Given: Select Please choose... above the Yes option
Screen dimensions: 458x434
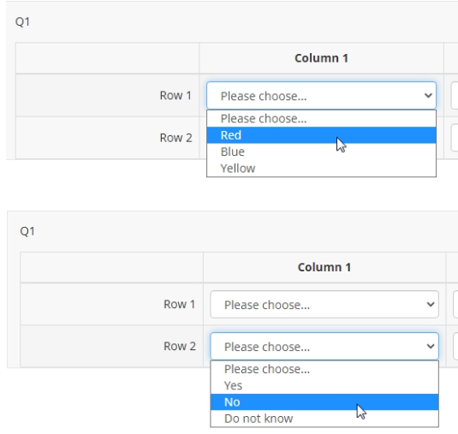Looking at the screenshot, I should coord(324,369).
